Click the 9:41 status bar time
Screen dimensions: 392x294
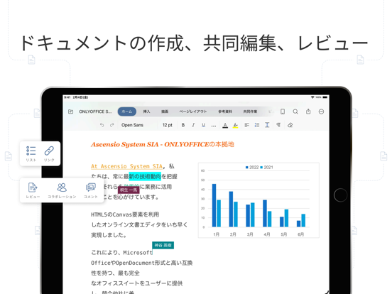coord(67,97)
